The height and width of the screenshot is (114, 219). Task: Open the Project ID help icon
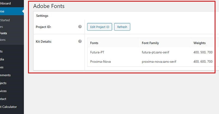(80, 26)
